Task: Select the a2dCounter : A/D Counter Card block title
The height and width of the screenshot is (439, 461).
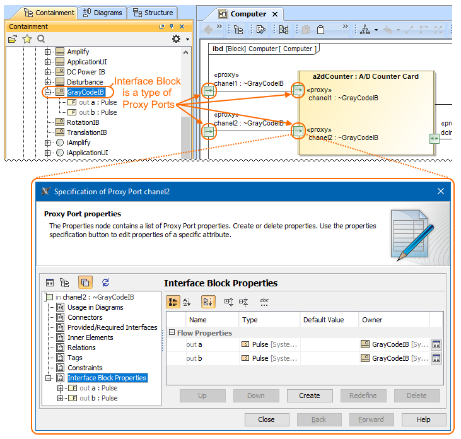Action: click(x=365, y=76)
